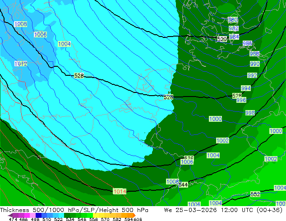This screenshot has height=221, width=286.
Task: Click the 528 label left of the 996 isobar label
Action: coord(237,96)
